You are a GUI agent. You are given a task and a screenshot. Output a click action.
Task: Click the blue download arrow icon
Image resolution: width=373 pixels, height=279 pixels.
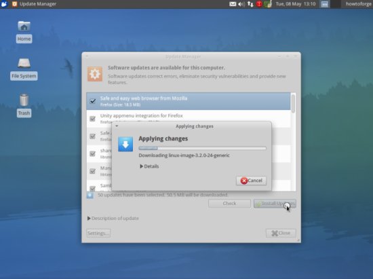point(125,144)
